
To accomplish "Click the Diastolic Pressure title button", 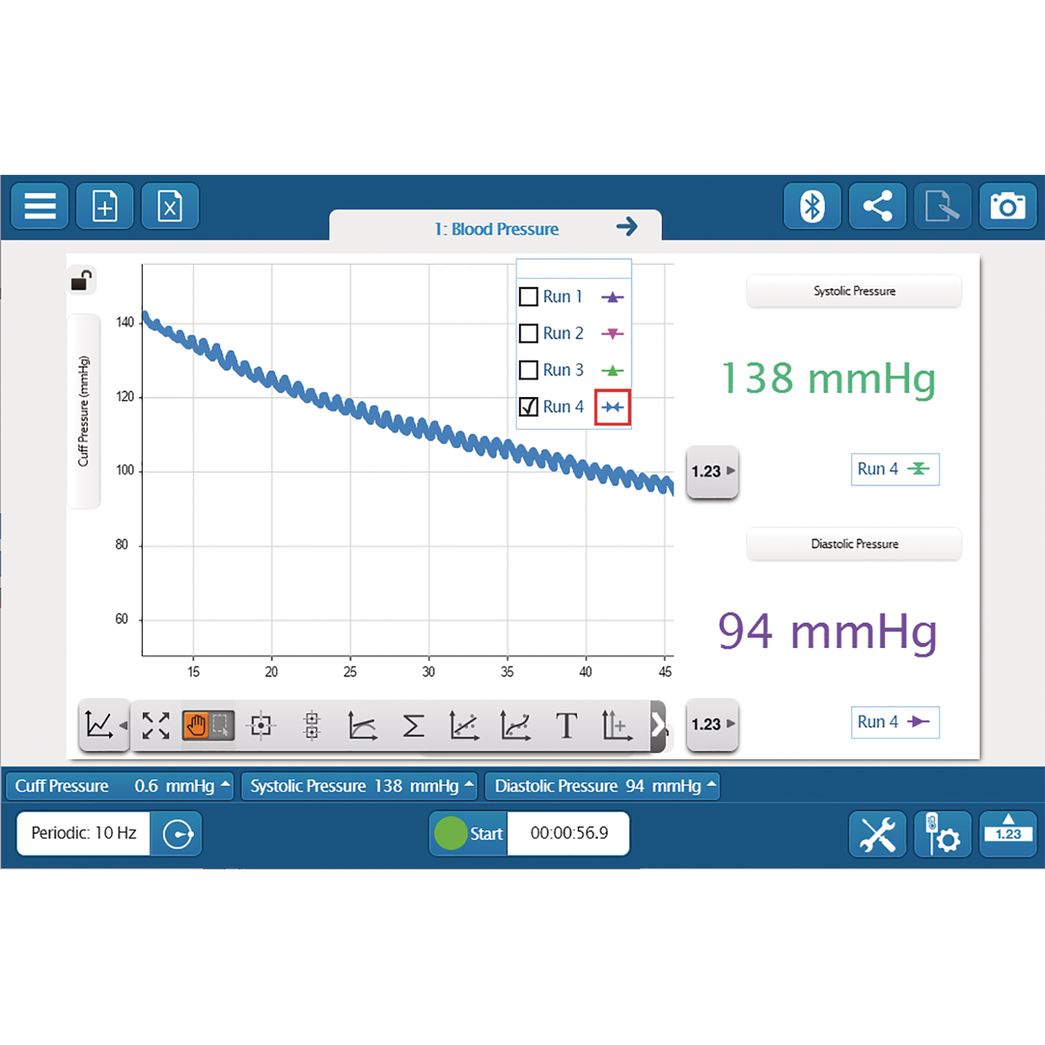I will 854,544.
